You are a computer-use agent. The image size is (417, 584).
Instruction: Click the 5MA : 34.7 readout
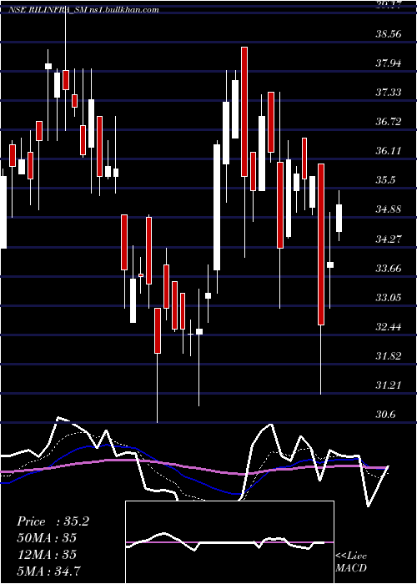point(48,571)
